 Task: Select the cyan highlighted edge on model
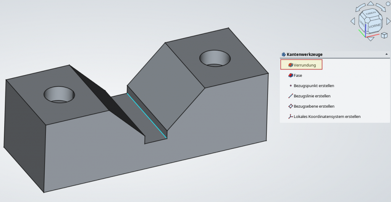(x=147, y=115)
